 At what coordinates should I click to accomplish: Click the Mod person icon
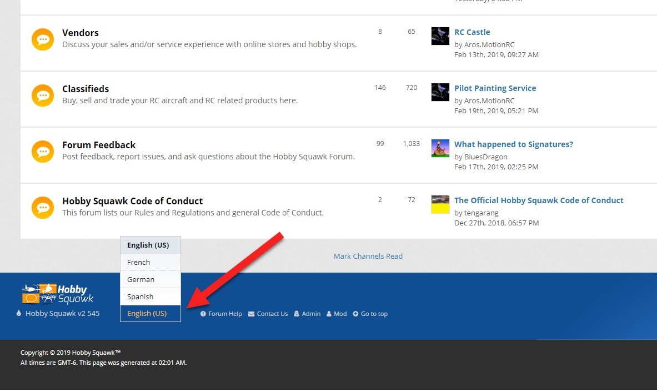pos(329,314)
